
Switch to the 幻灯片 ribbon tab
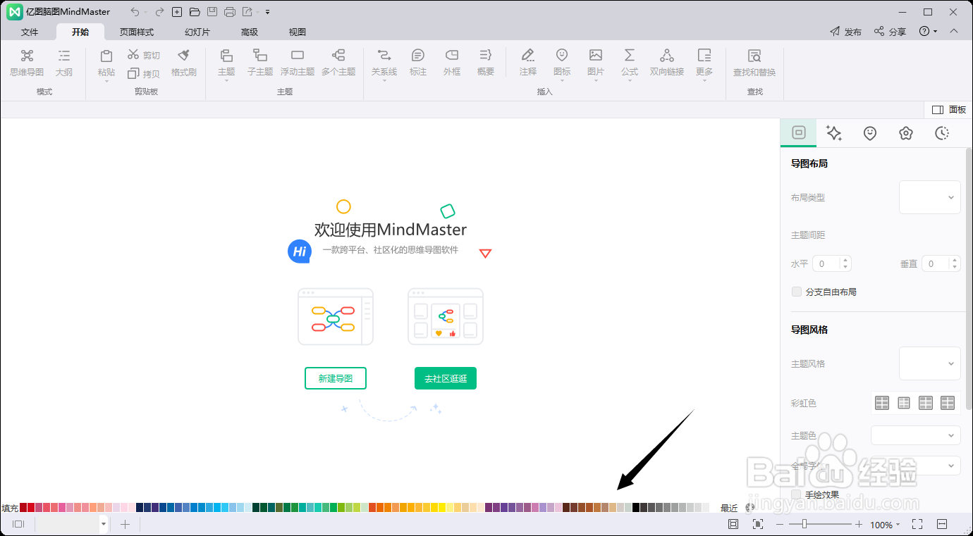point(197,32)
